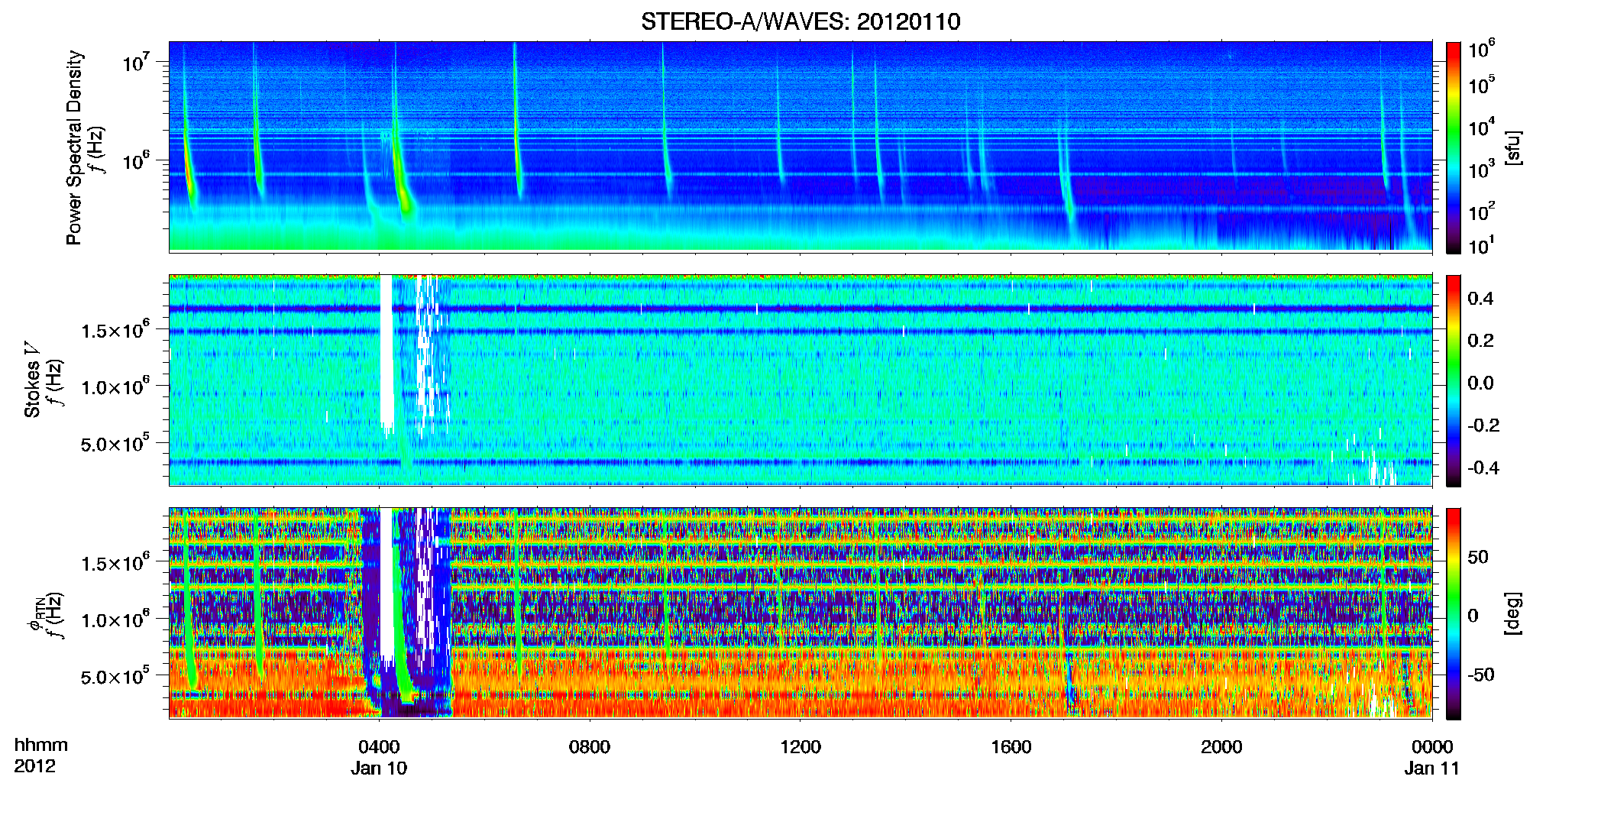The image size is (1601, 825).
Task: Click the -0.2 value on Stokes color bar
Action: tap(1483, 425)
